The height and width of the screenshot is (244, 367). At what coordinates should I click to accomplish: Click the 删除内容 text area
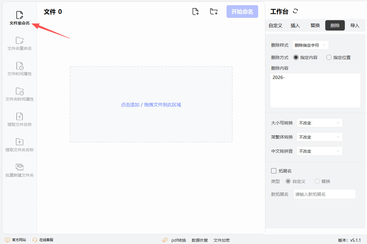(315, 90)
